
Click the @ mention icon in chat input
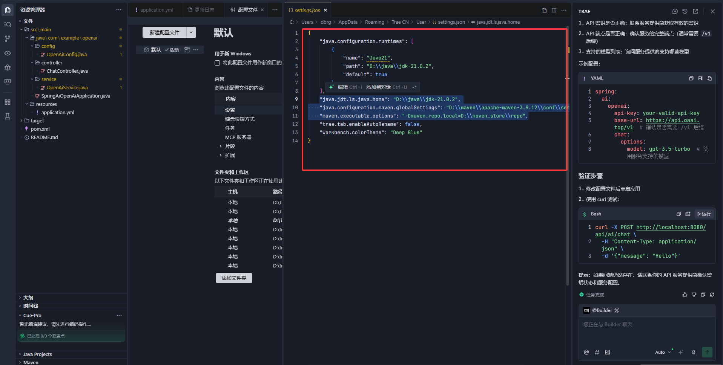pyautogui.click(x=586, y=352)
